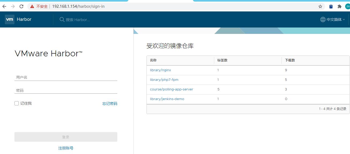Screen dimensions: 350x154
Task: Click the 用户名 username field
Action: pyautogui.click(x=66, y=77)
